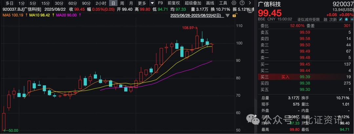Click 920037.BJ[广信科技] chart title
354x134 pixels.
22,9
